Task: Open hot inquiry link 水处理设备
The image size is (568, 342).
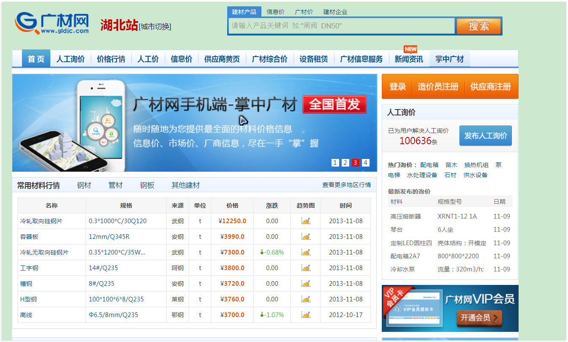Action: coord(422,175)
